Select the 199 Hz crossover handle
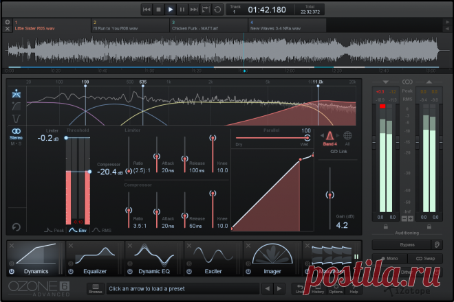Viewport: 454px width, 302px height. (x=85, y=86)
